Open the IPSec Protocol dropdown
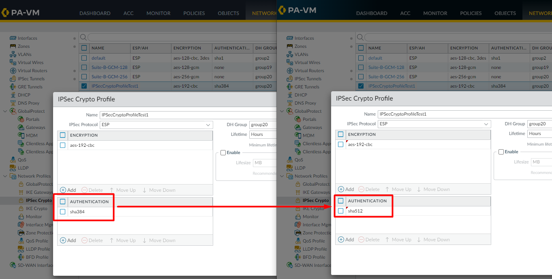 208,124
